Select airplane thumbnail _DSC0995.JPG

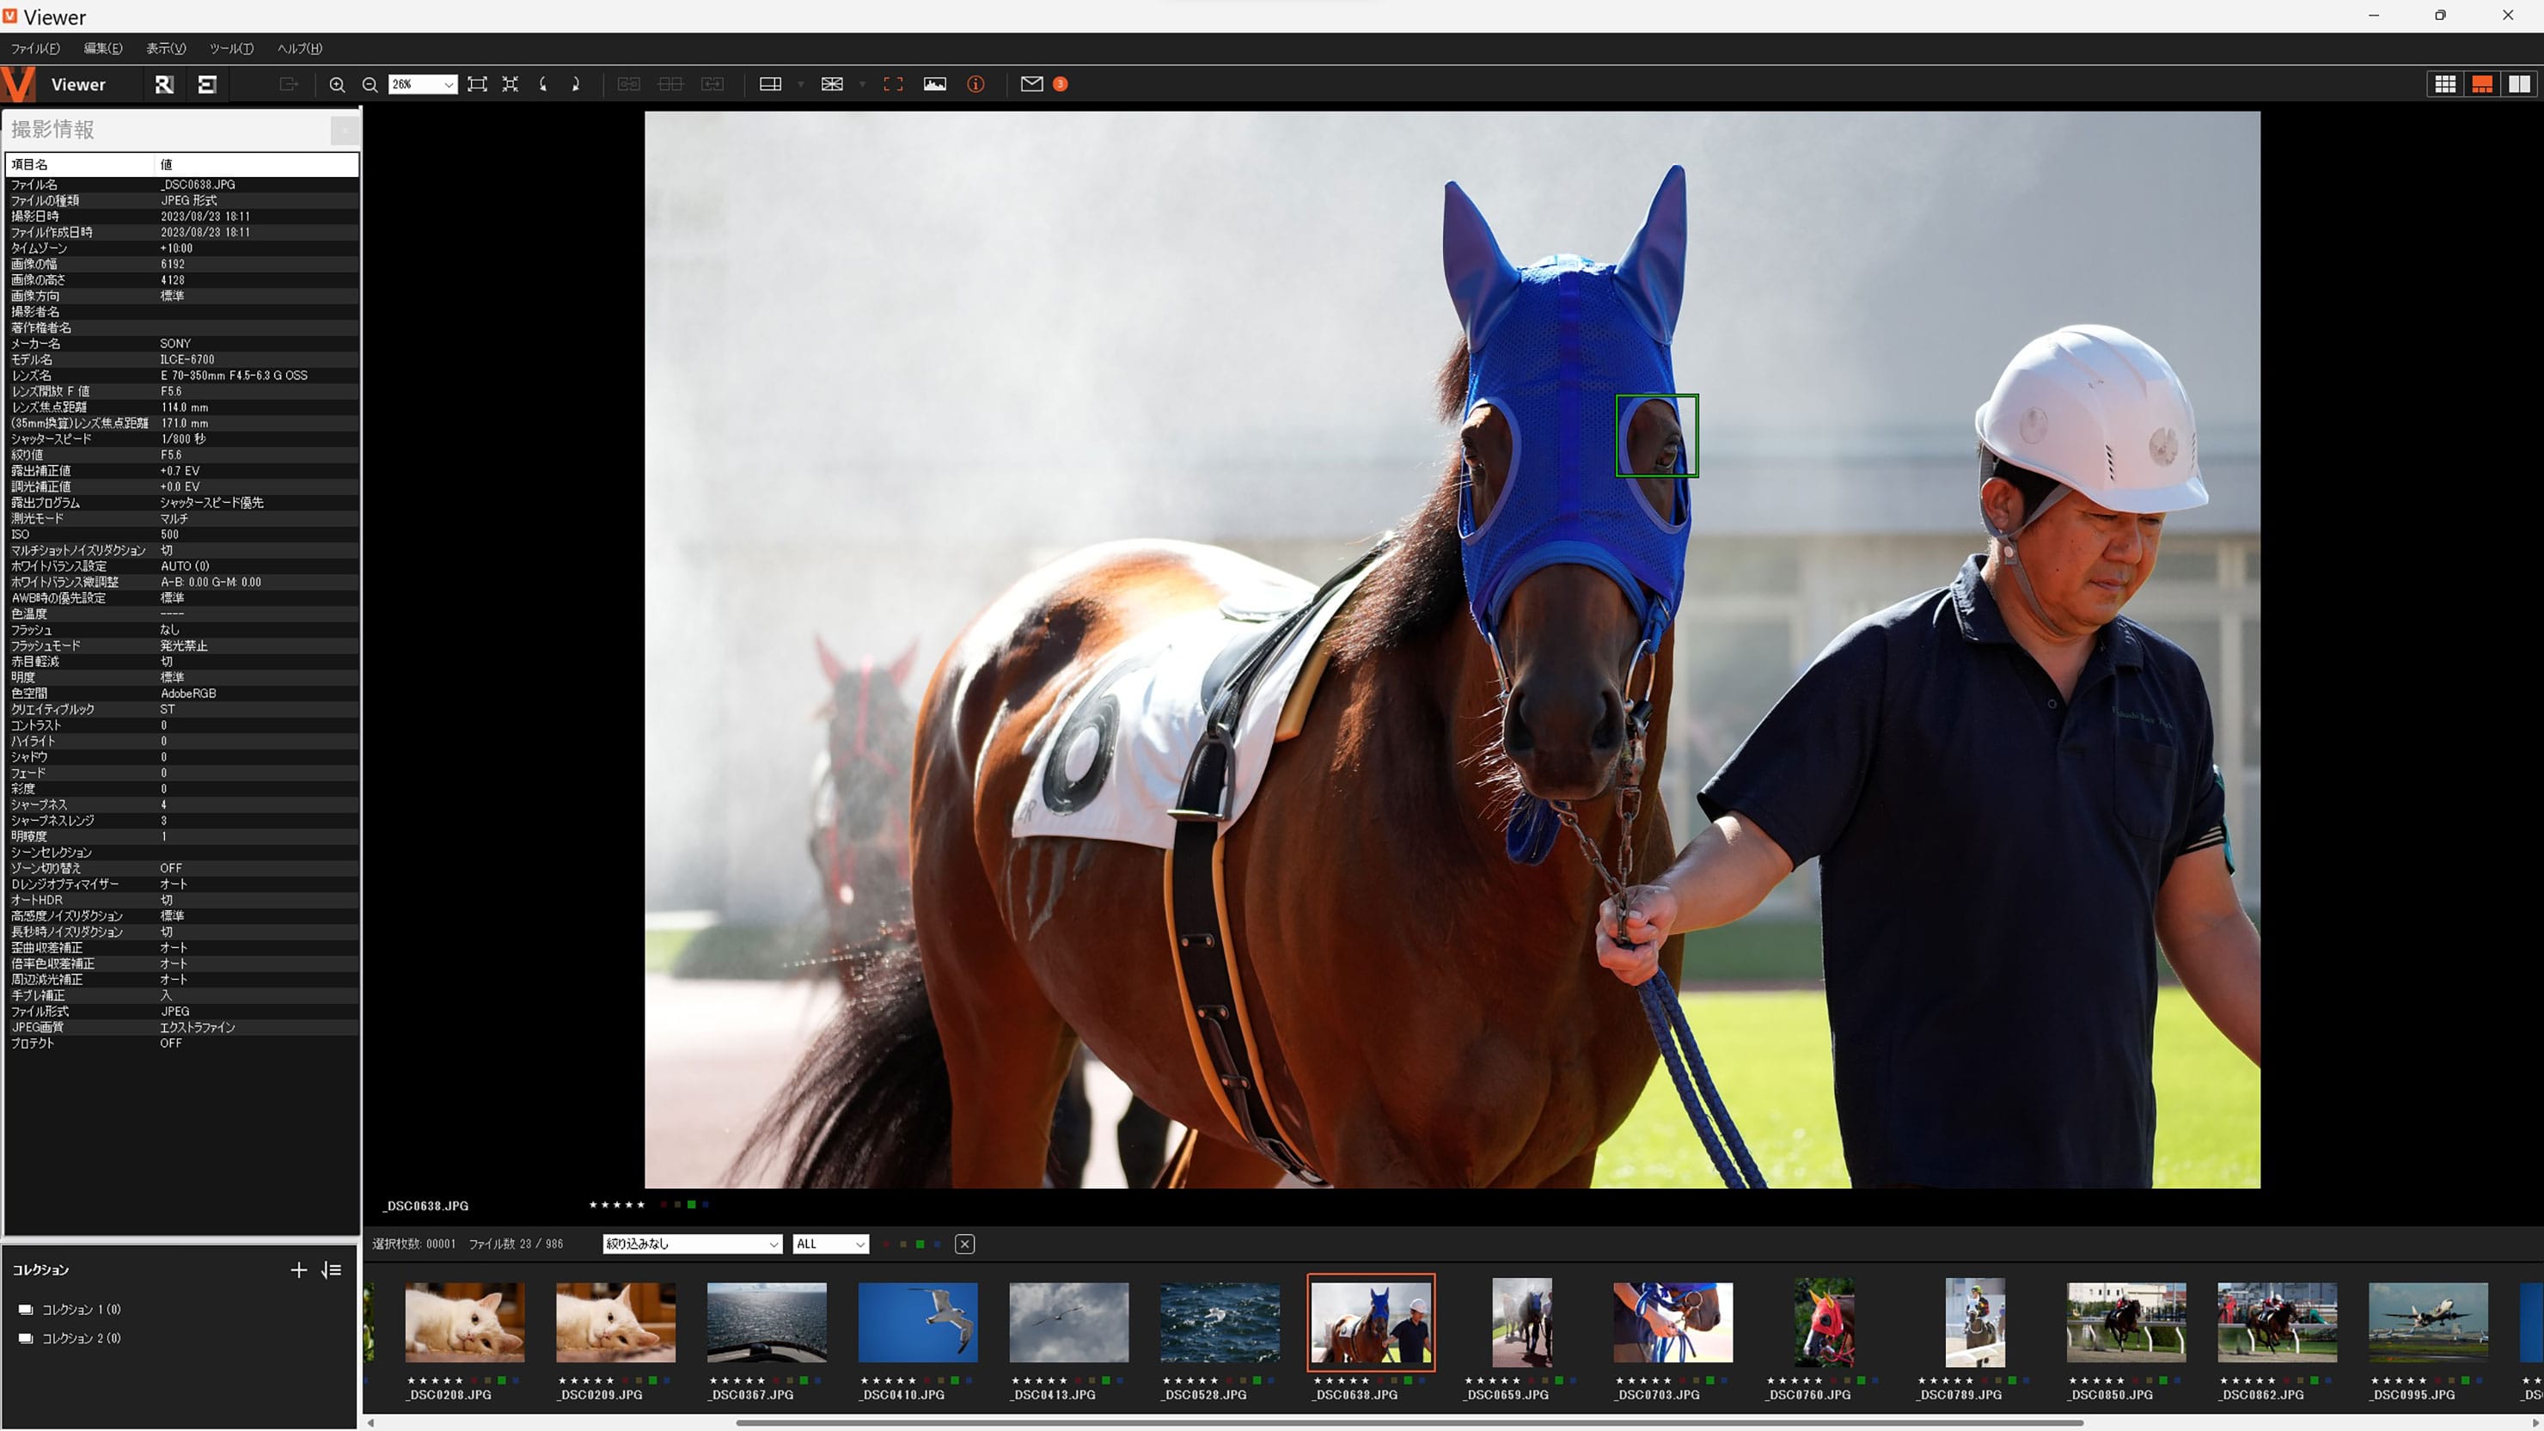[2429, 1321]
